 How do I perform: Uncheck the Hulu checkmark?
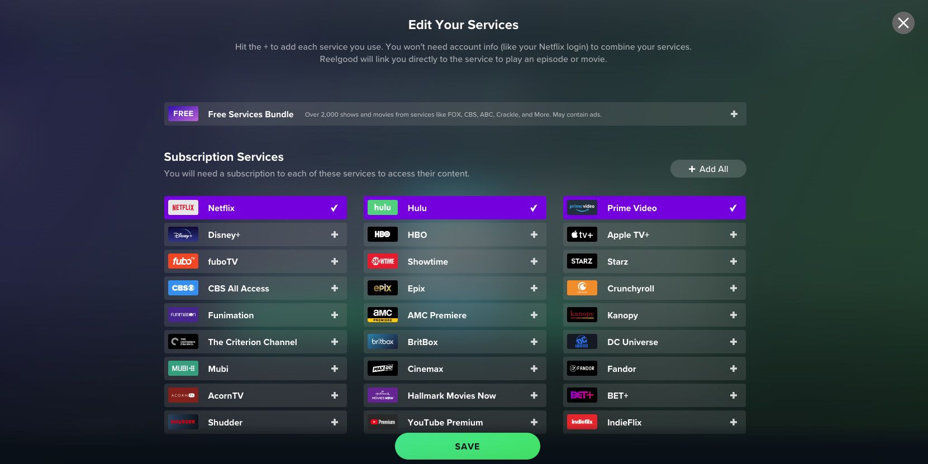(534, 208)
